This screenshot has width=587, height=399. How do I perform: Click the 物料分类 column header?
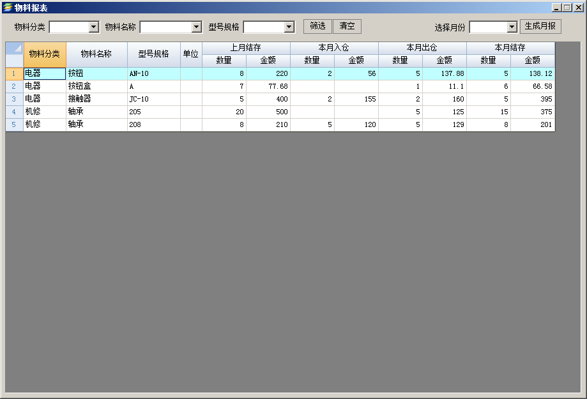point(45,54)
